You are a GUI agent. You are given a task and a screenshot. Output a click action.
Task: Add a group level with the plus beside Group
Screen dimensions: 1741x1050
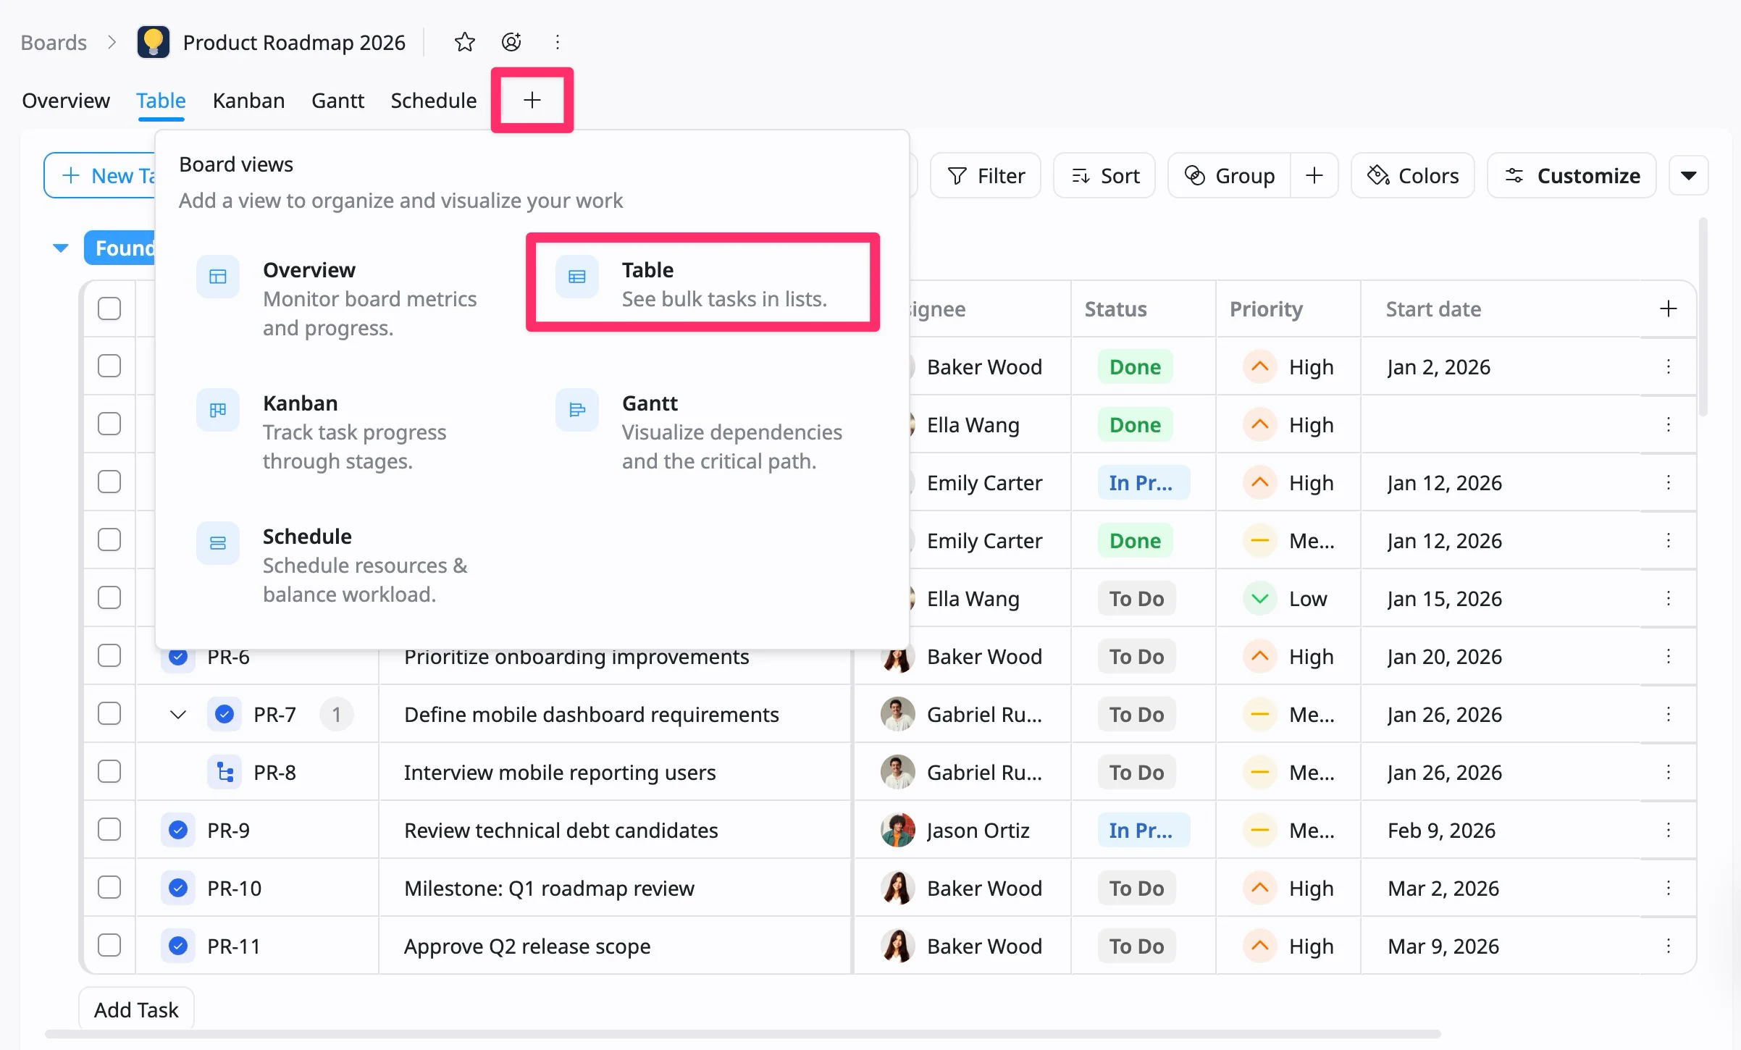[1314, 175]
